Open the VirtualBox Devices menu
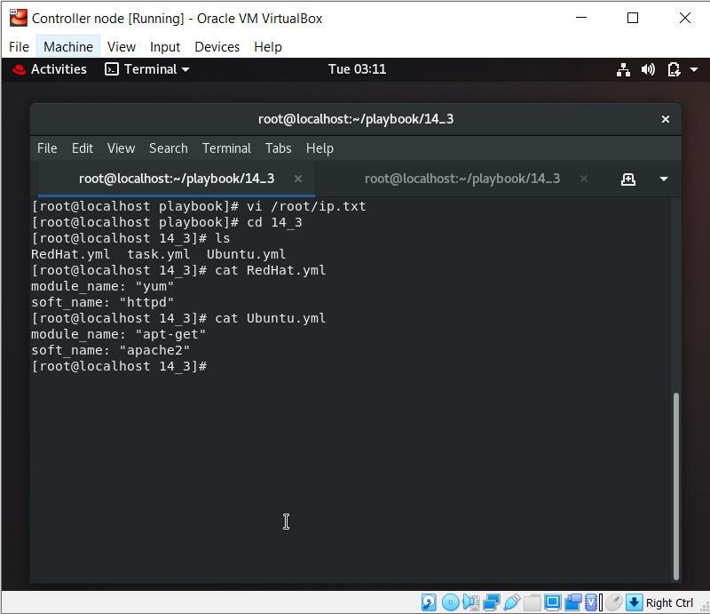Viewport: 710px width, 614px height. [217, 47]
